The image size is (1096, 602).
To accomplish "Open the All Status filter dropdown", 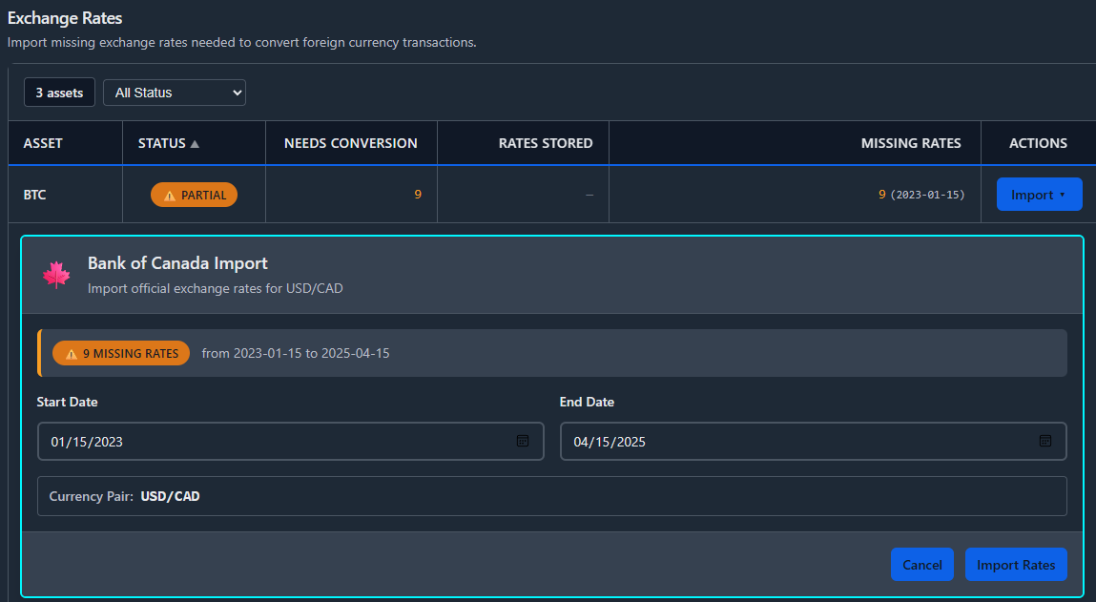I will point(175,93).
